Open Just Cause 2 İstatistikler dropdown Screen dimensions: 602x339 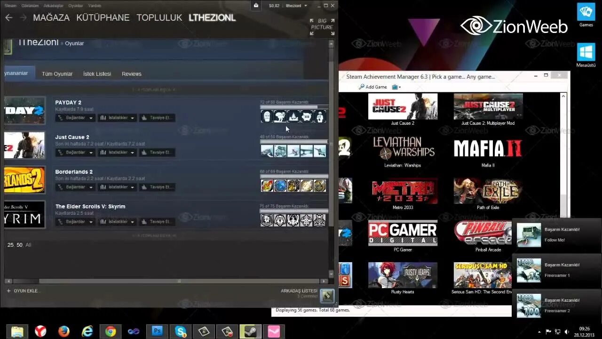[x=117, y=153]
